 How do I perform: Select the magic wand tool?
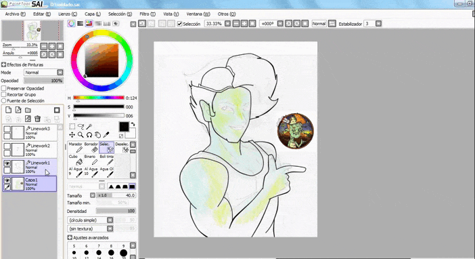point(89,126)
